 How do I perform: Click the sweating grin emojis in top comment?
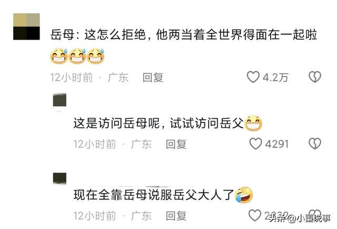(x=77, y=56)
